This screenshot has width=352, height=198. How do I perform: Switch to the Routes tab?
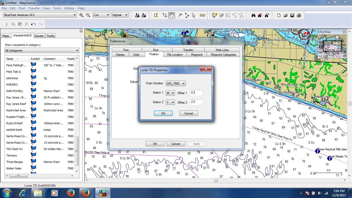39,36
